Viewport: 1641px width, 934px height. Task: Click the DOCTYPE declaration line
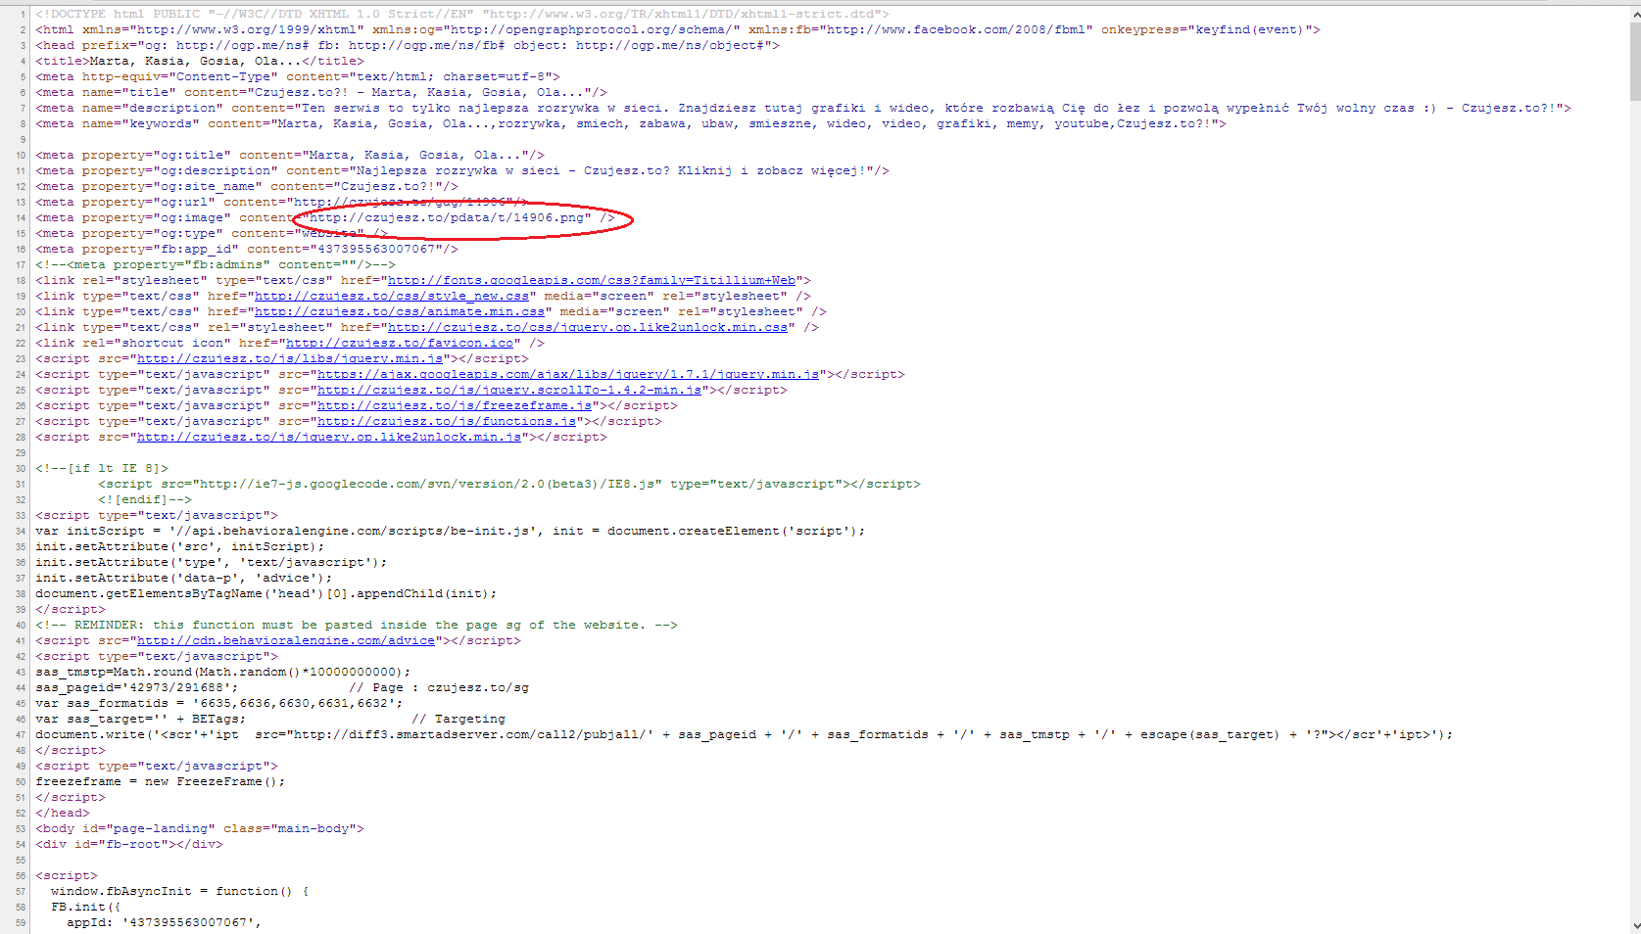point(462,14)
